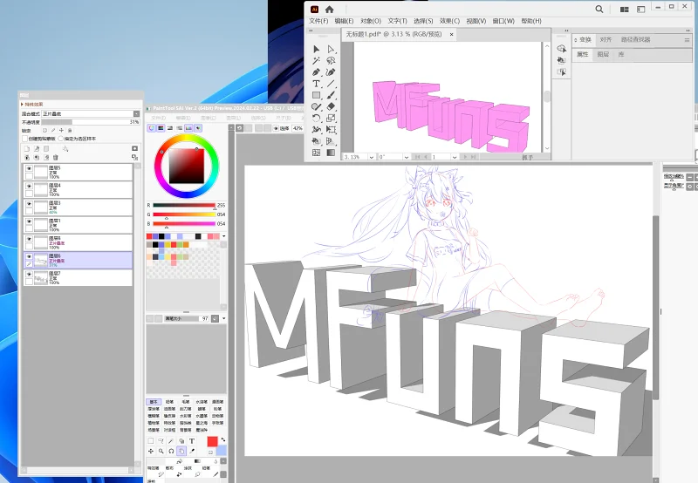Select the Pen tool in Illustrator
The image size is (698, 483).
pos(316,72)
